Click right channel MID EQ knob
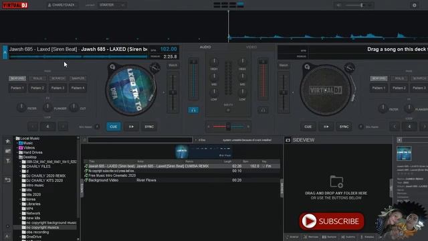The height and width of the screenshot is (241, 428). coord(242,77)
